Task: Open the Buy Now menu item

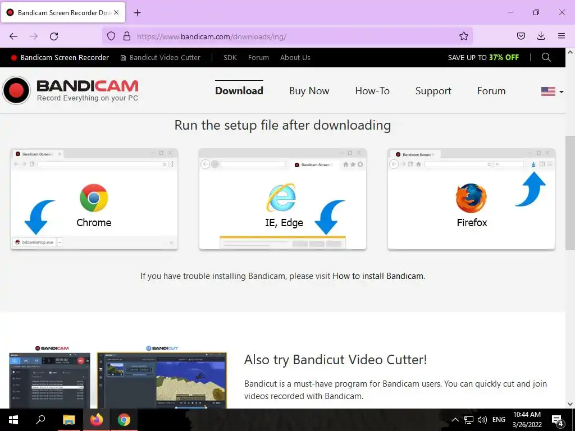Action: point(309,91)
